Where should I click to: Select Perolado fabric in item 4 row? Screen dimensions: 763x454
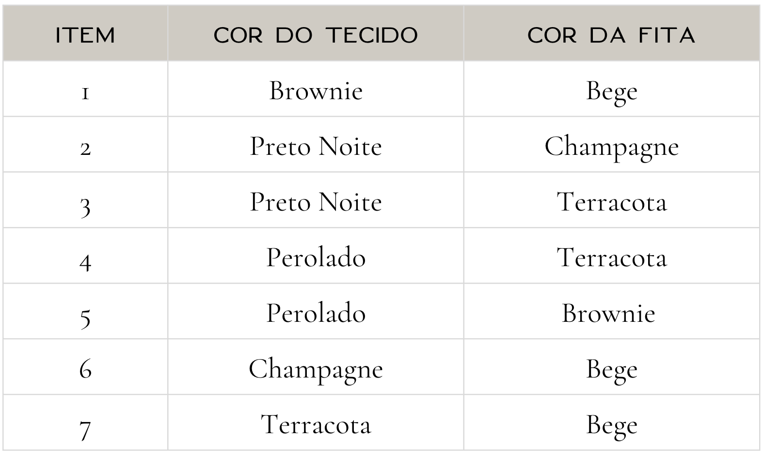pos(316,257)
